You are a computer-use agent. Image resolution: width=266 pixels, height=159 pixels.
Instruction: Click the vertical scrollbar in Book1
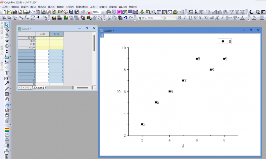click(x=94, y=43)
